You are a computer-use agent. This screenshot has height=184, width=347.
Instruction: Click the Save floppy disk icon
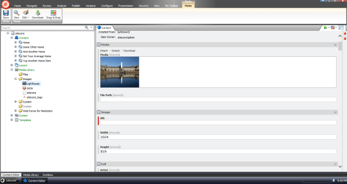coord(6,13)
